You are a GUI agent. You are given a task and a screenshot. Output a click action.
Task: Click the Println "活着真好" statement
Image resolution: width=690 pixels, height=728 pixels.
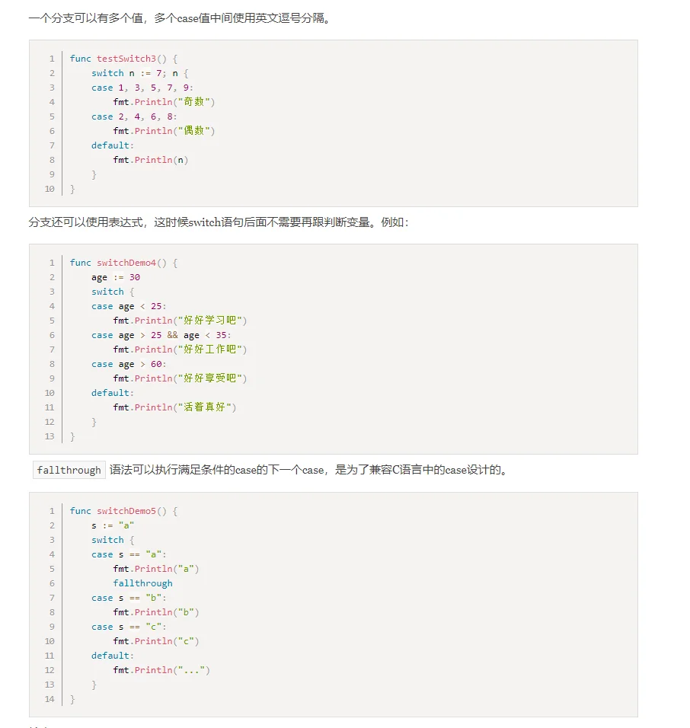tap(174, 407)
